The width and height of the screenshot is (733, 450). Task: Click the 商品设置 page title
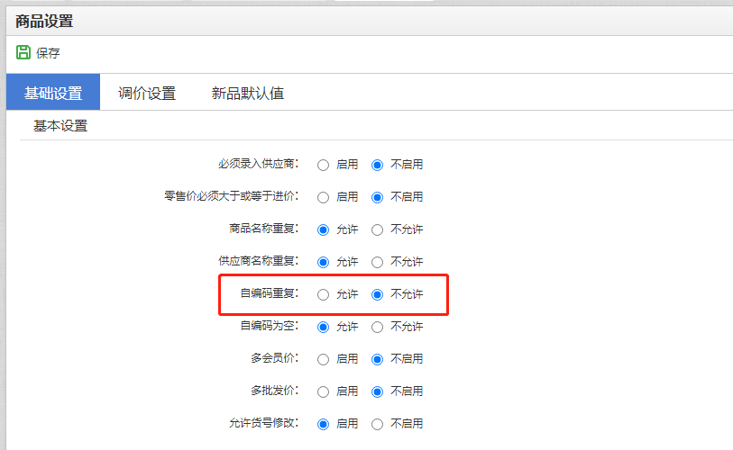[44, 21]
